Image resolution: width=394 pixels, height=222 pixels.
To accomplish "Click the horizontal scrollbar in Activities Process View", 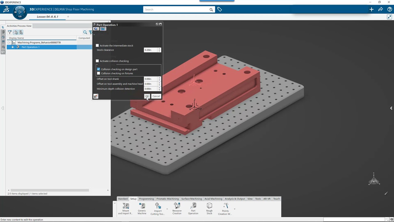I will click(50, 190).
